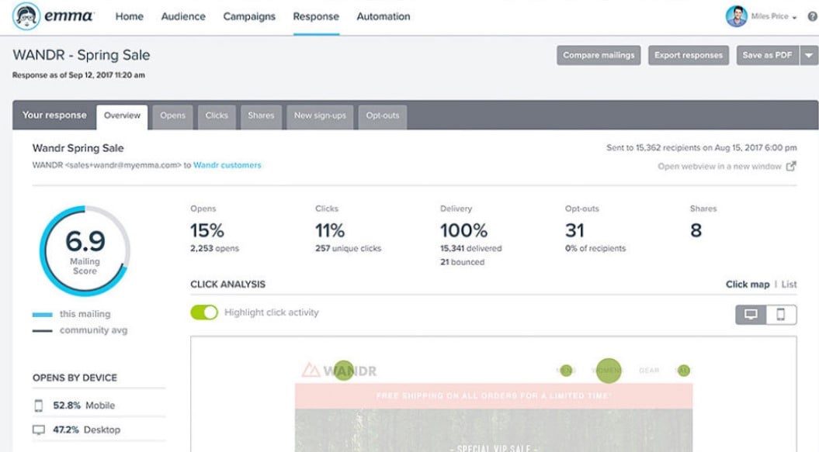Click the 100% delivery value
Viewport: 819px width, 452px height.
coord(463,230)
